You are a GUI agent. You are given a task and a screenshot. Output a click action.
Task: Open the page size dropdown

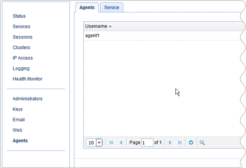[x=99, y=143]
